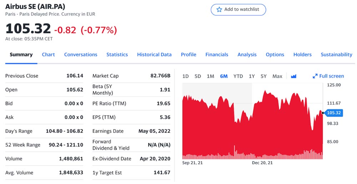This screenshot has height=184, width=357.
Task: Click Earnings Date May 05, 2022
Action: [x=154, y=131]
